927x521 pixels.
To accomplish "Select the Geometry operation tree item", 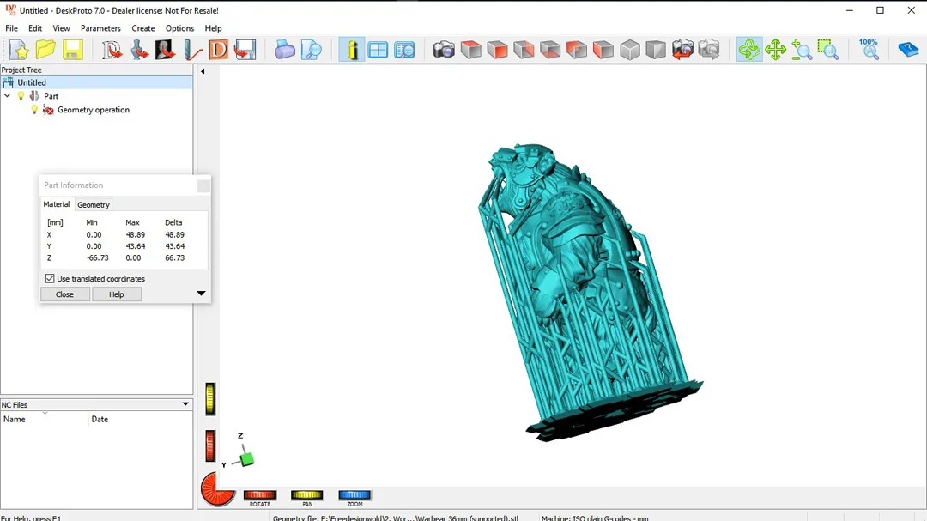I will (x=94, y=110).
